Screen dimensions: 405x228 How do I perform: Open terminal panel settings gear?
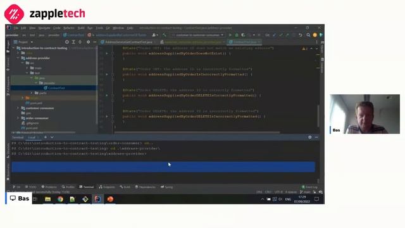pos(310,137)
